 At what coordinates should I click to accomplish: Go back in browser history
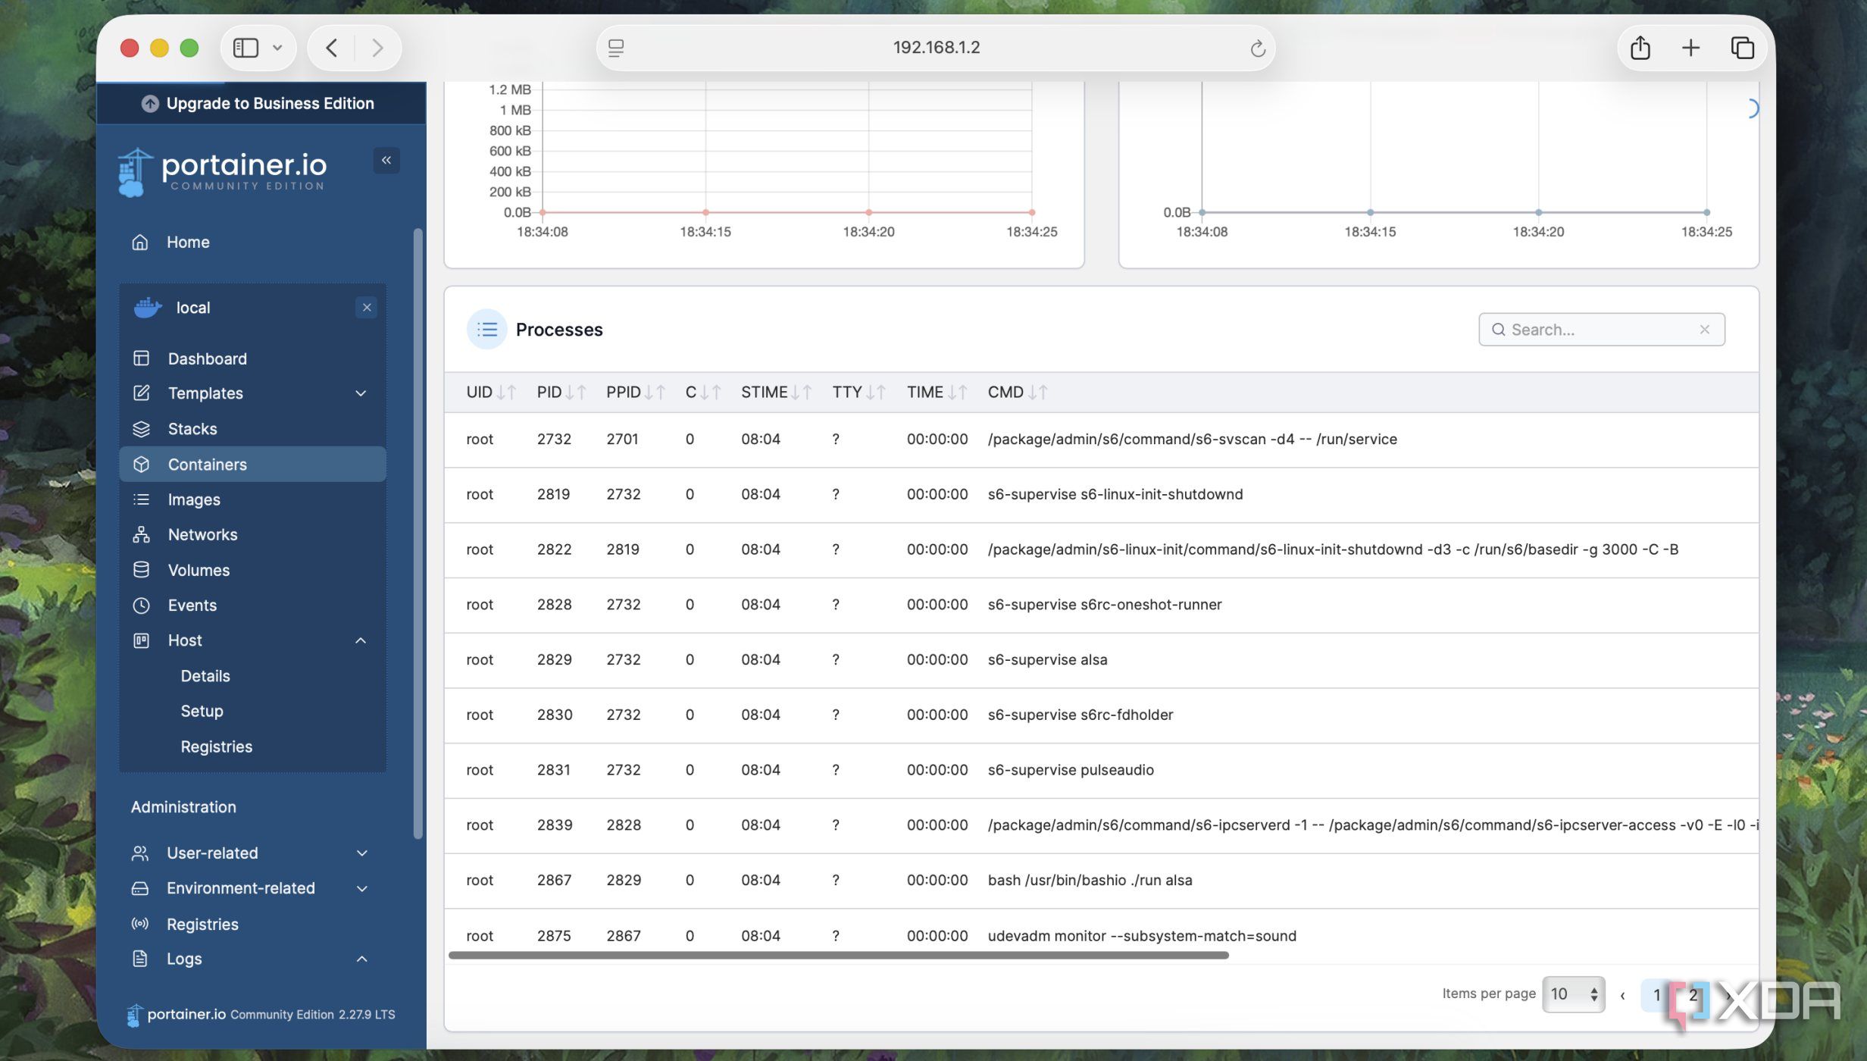point(331,48)
